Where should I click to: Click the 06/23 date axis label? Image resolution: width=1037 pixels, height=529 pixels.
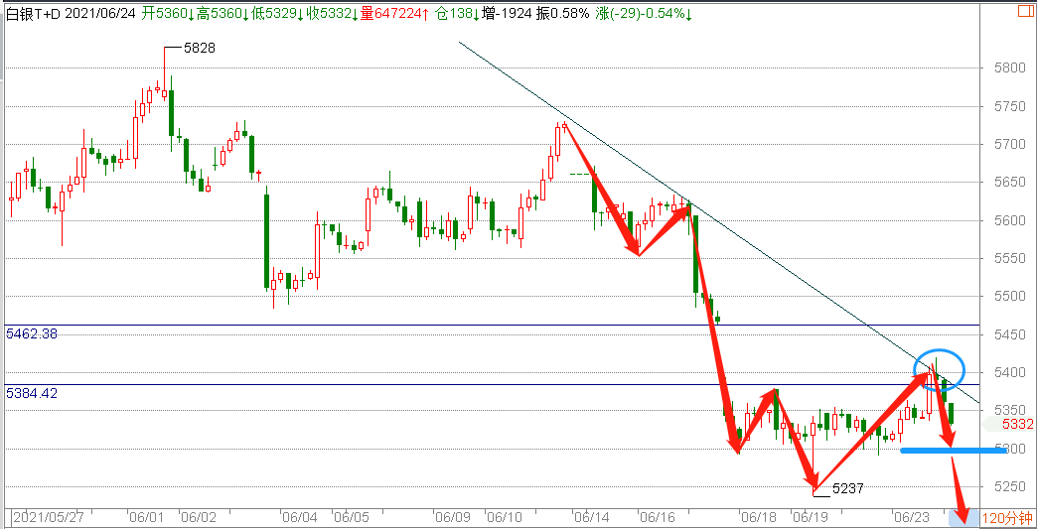[911, 517]
